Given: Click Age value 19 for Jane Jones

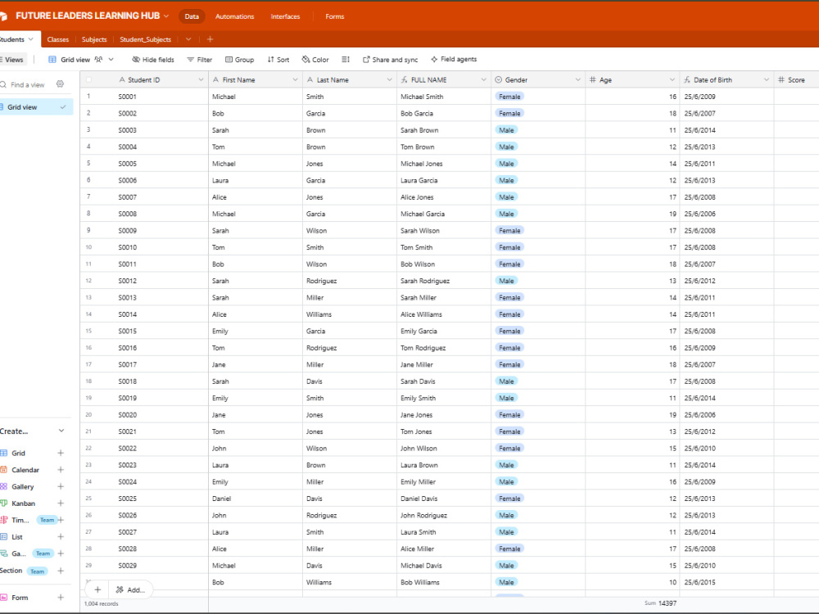Looking at the screenshot, I should [632, 414].
